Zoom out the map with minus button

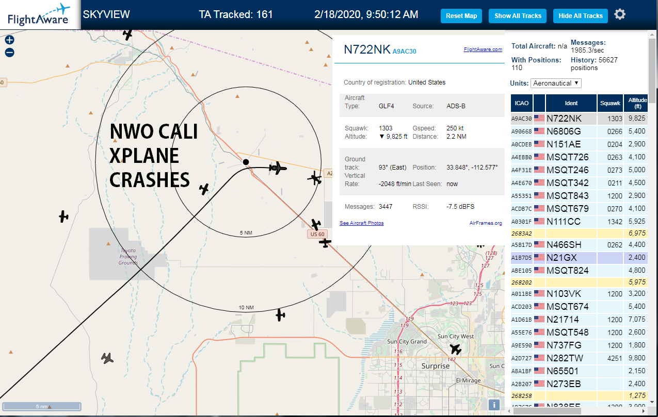(9, 52)
